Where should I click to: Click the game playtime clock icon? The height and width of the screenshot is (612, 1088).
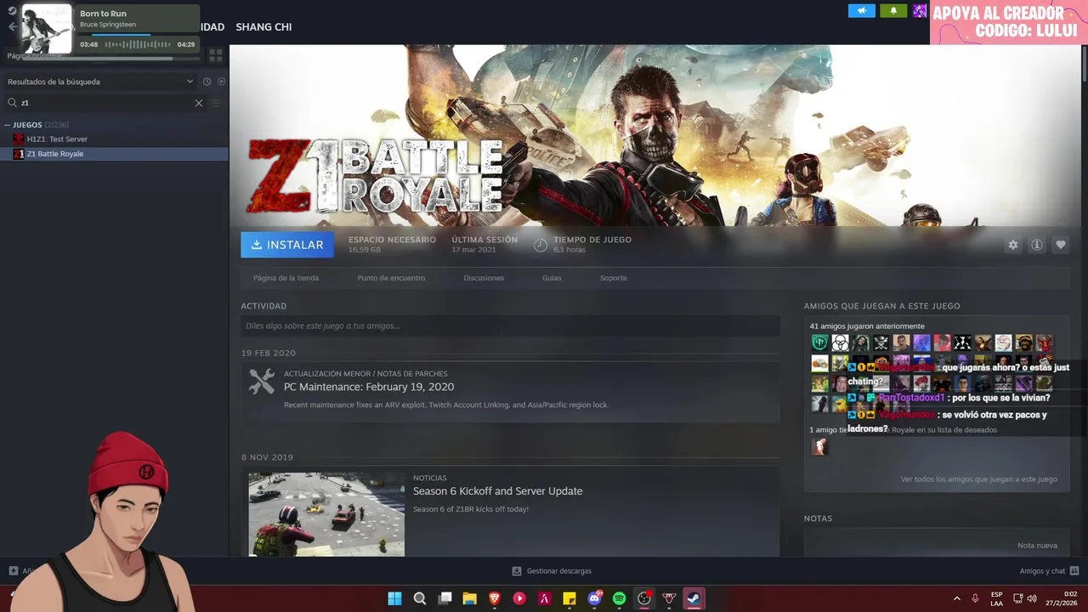(x=541, y=245)
